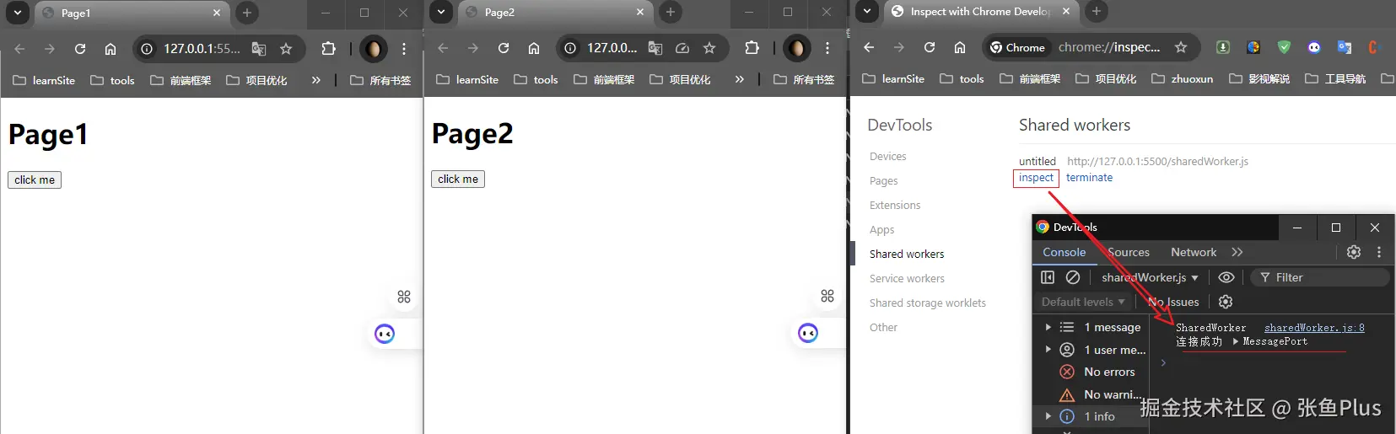Close the Inspect with Chrome Developer tab
Screen dimensions: 1396x434
(x=1066, y=11)
